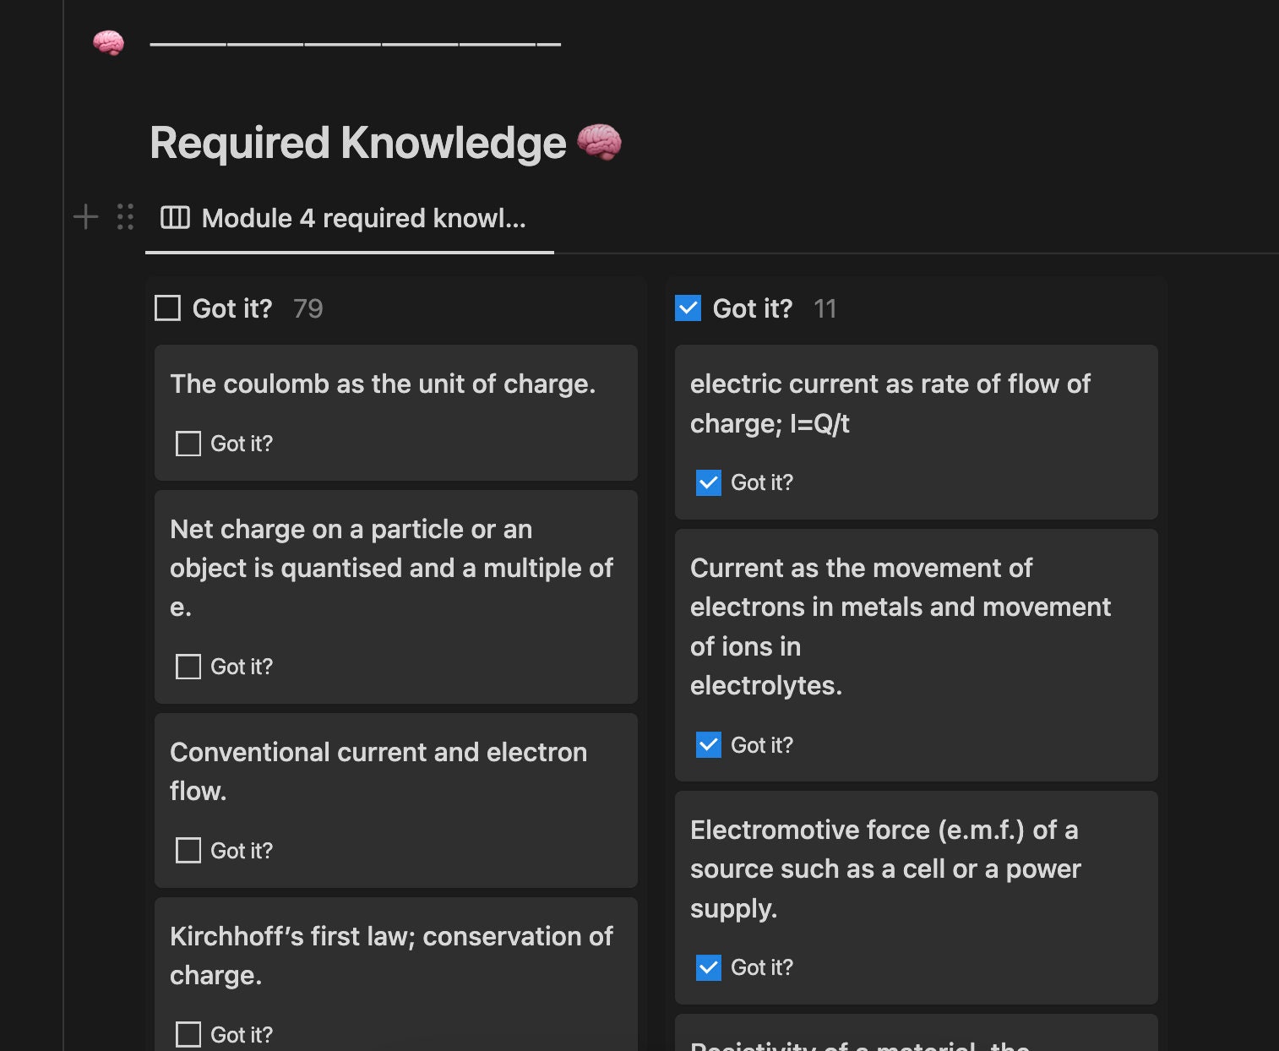Click the brain emoji in the top callout
This screenshot has width=1279, height=1051.
(108, 42)
